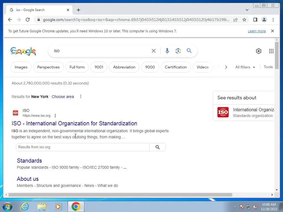Screen dimensions: 283x212
Task: Click inside the 'iso' search field
Action: (x=101, y=51)
